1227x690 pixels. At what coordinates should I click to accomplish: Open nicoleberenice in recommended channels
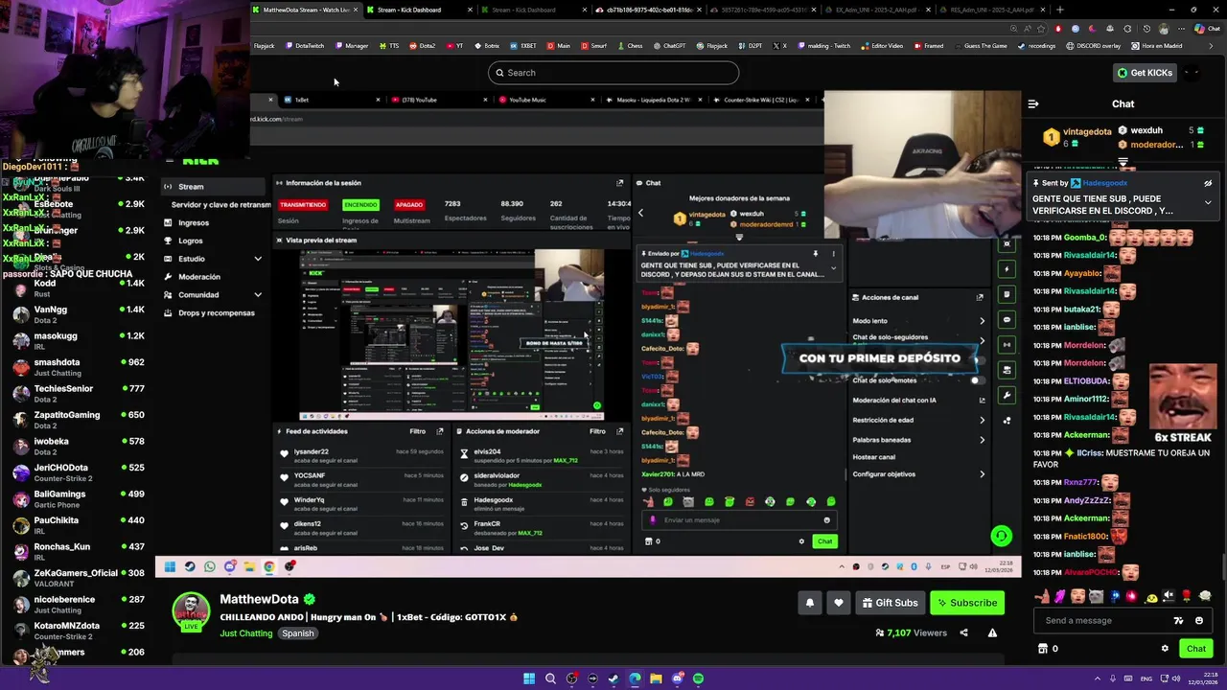81,604
